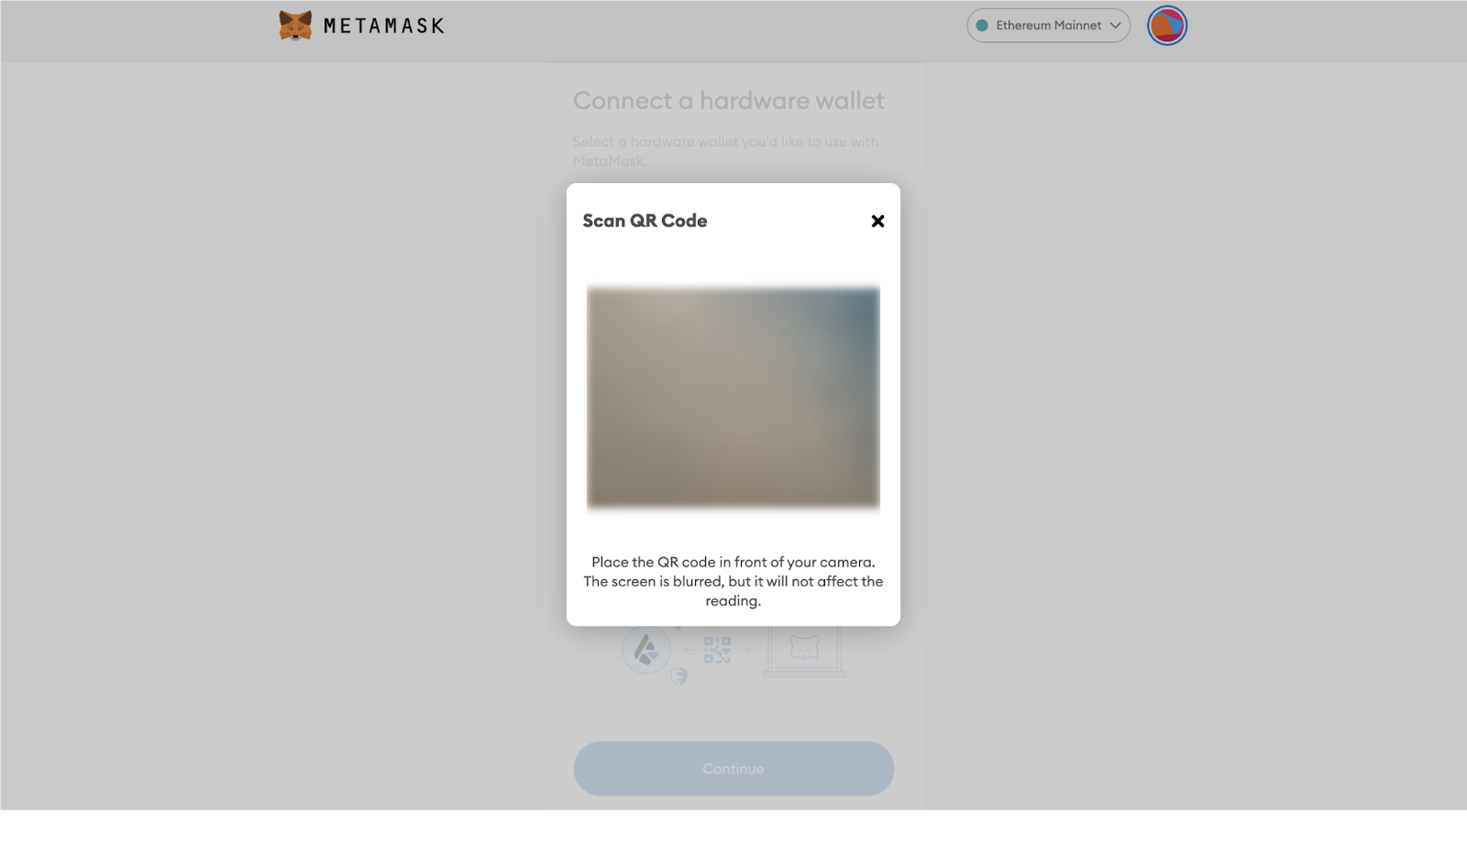Image resolution: width=1467 pixels, height=866 pixels.
Task: Click the left arrow beside the QR icon
Action: (689, 650)
